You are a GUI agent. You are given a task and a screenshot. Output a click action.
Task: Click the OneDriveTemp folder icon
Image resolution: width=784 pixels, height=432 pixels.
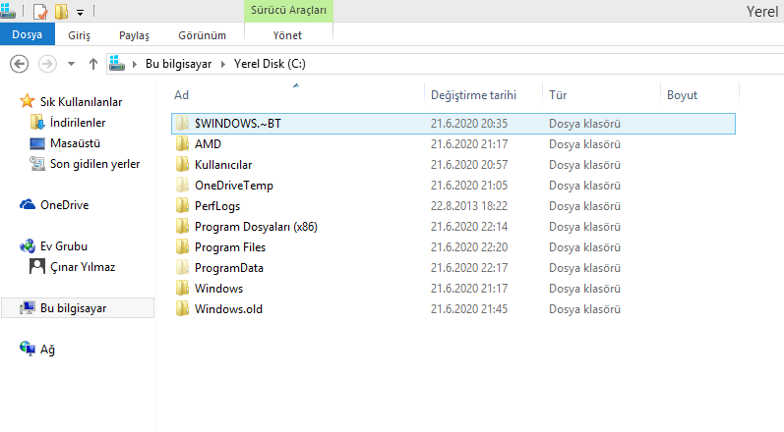click(183, 185)
